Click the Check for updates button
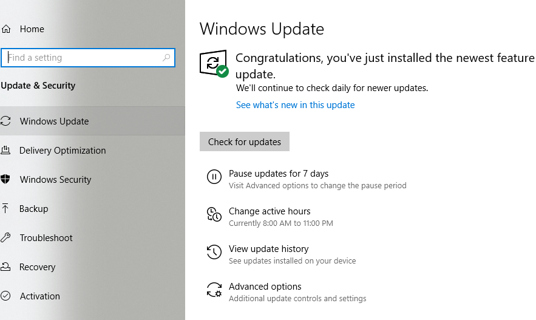This screenshot has height=320, width=536. coord(245,141)
